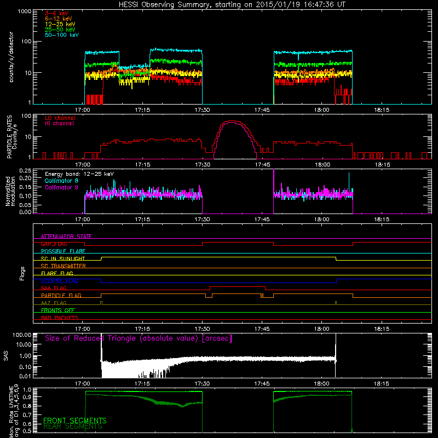
Task: Select the REAR SEGMENTS legend label
Action: tap(73, 427)
